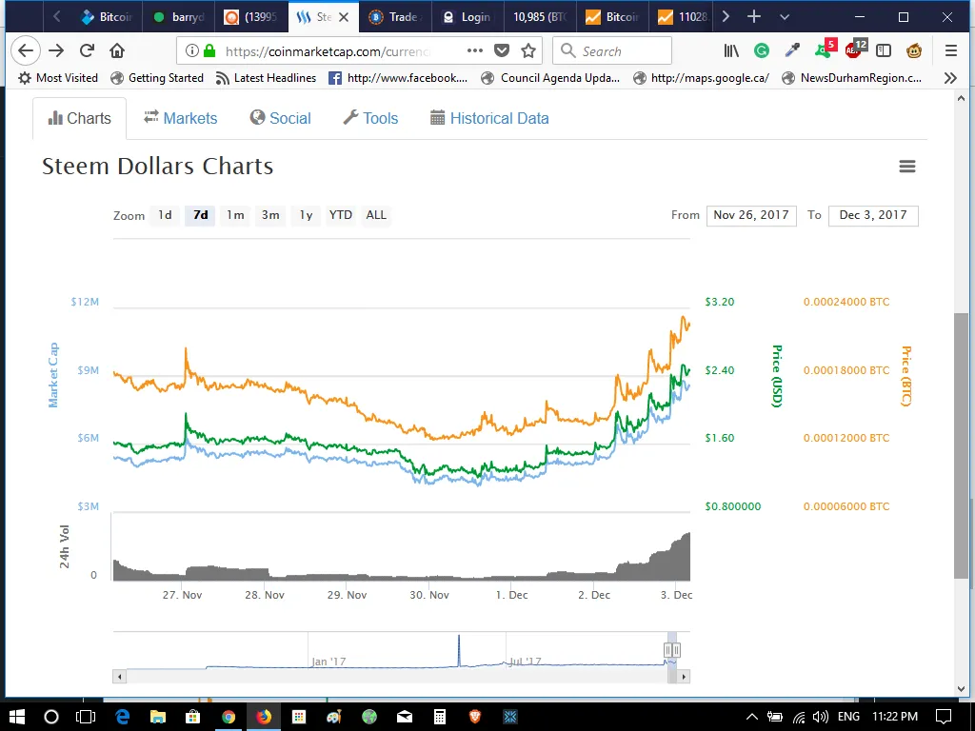
Task: Open the site information icon in the address bar
Action: point(192,51)
